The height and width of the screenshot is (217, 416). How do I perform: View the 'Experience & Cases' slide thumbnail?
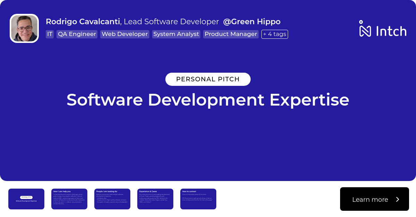(155, 199)
